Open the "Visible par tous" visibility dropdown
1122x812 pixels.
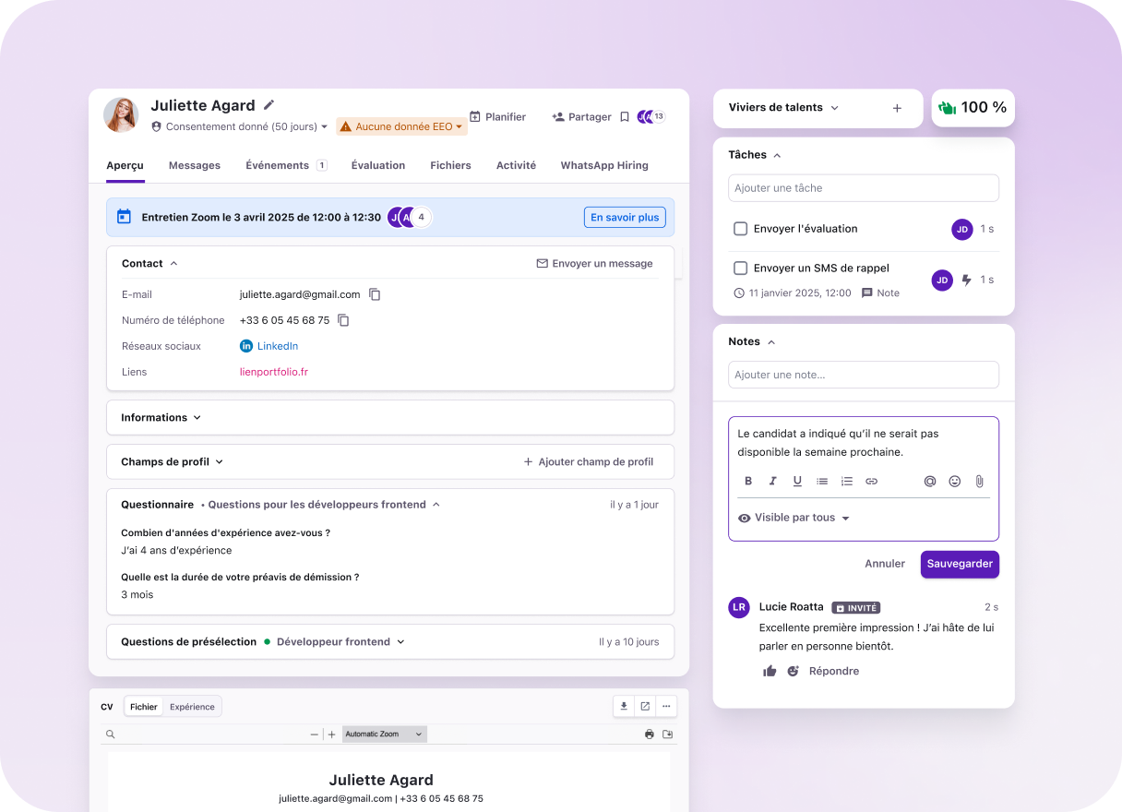click(x=794, y=518)
